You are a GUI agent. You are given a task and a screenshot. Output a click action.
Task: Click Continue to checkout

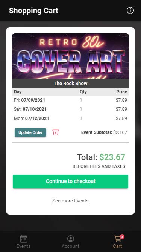coord(70,182)
